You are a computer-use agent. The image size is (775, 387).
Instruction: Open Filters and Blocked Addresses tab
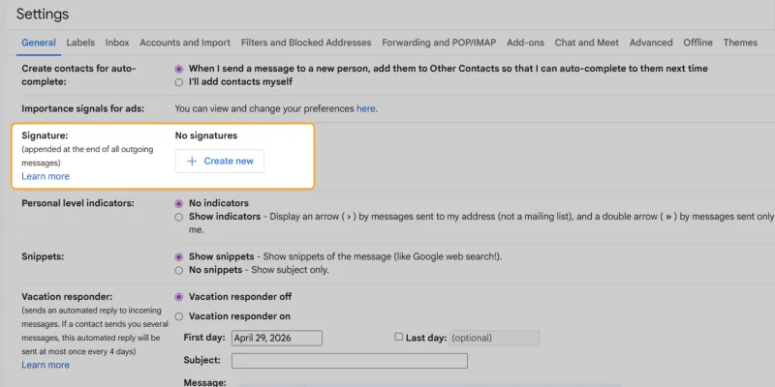(306, 43)
